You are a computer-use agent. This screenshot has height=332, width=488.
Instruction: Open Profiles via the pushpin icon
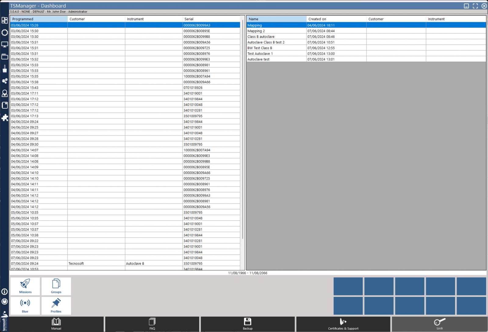coord(56,306)
